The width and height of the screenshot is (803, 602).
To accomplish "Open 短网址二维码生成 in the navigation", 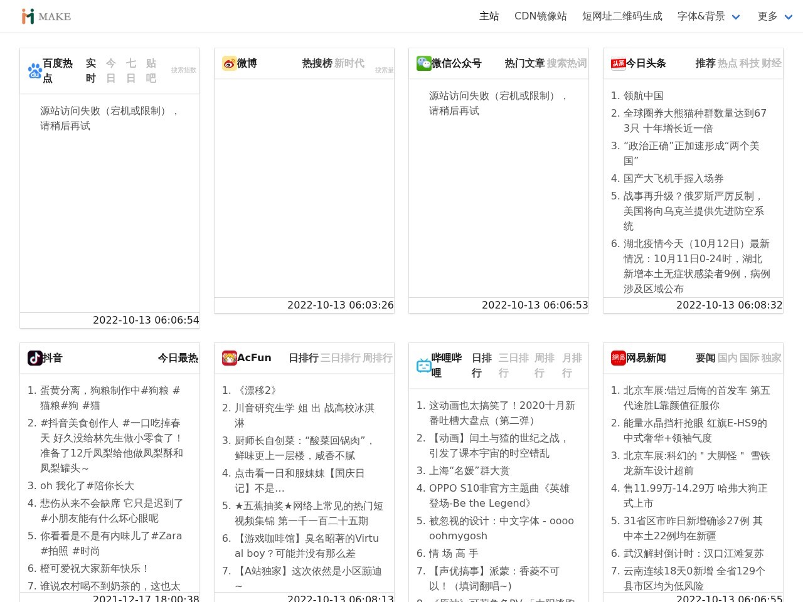I will (622, 16).
